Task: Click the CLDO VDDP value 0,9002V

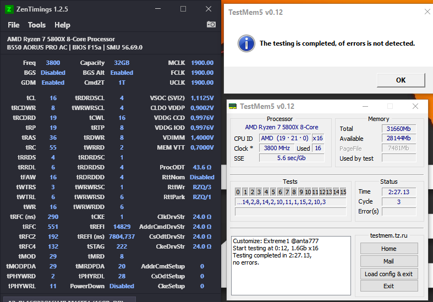Action: click(x=202, y=108)
